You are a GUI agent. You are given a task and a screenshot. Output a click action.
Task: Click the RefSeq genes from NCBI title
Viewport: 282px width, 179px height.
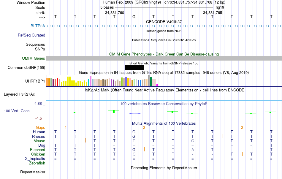(x=164, y=31)
